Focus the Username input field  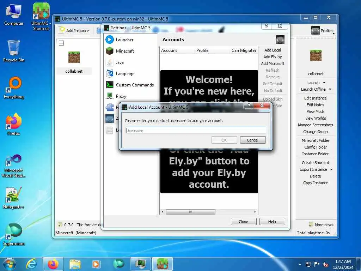196,131
